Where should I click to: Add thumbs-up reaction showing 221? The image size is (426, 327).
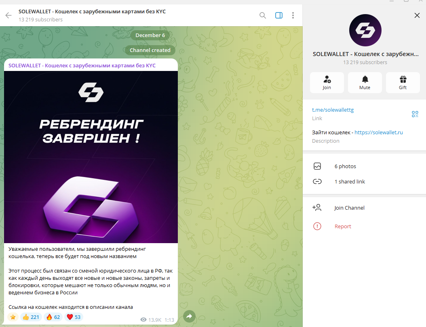pos(31,317)
